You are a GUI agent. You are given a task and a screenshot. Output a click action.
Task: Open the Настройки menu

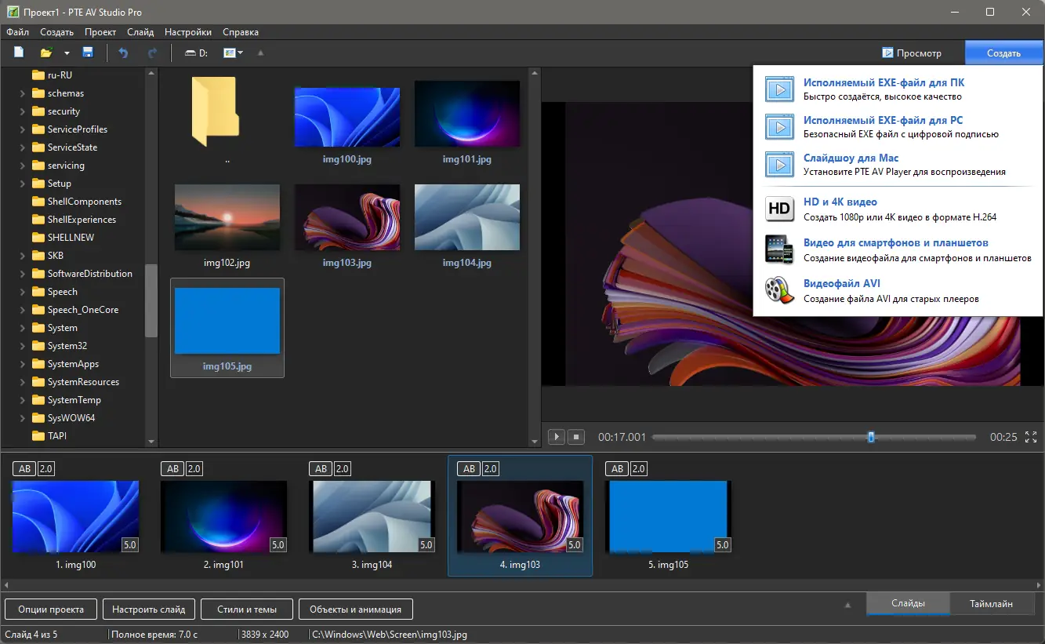tap(187, 32)
